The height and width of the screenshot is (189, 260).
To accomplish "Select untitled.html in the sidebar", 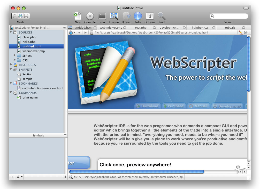I will tap(36, 46).
